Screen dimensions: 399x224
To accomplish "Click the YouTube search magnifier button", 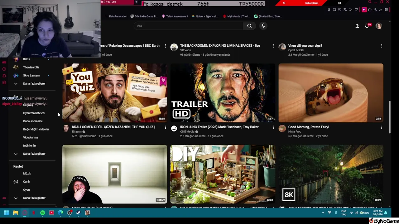I will (x=249, y=26).
